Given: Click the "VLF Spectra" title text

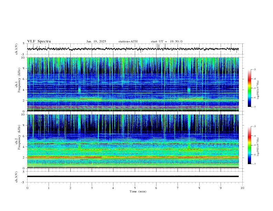Looking at the screenshot, I should (x=39, y=41).
